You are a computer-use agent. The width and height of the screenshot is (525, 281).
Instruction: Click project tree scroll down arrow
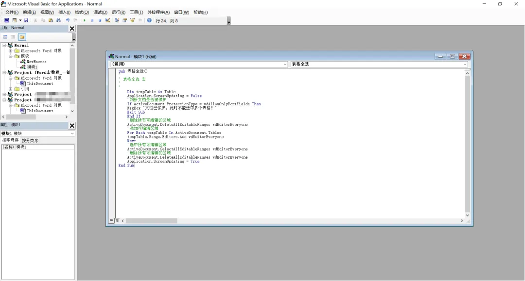[x=72, y=111]
